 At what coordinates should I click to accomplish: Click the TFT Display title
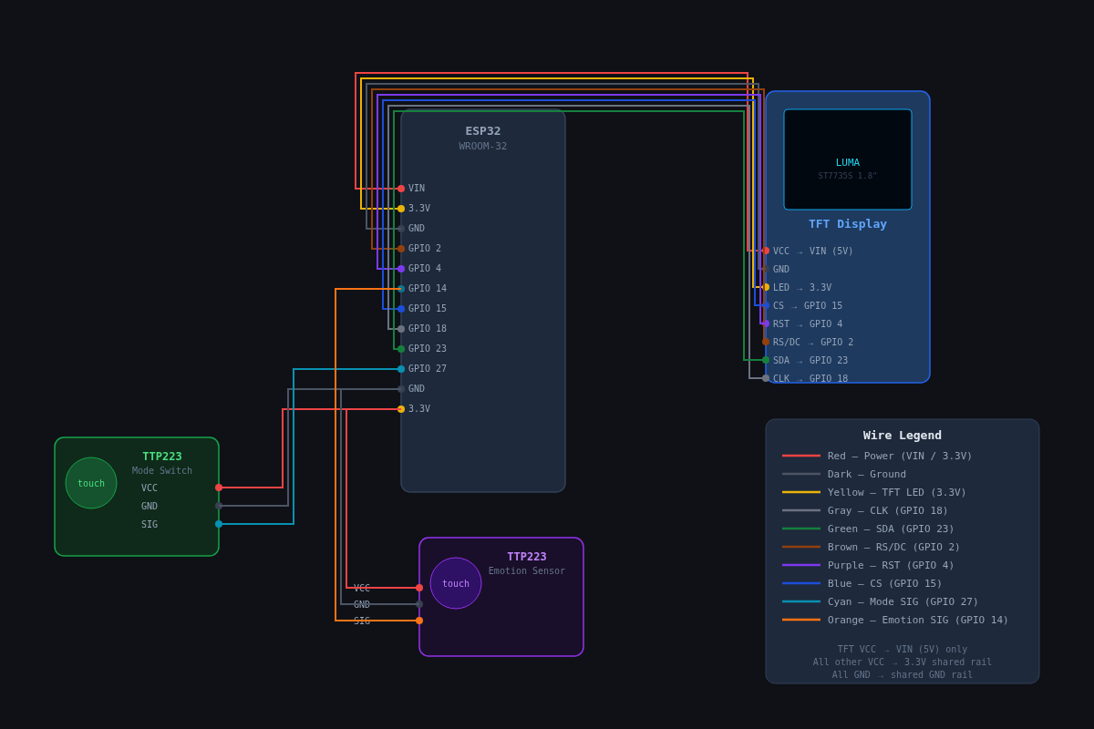pyautogui.click(x=848, y=224)
